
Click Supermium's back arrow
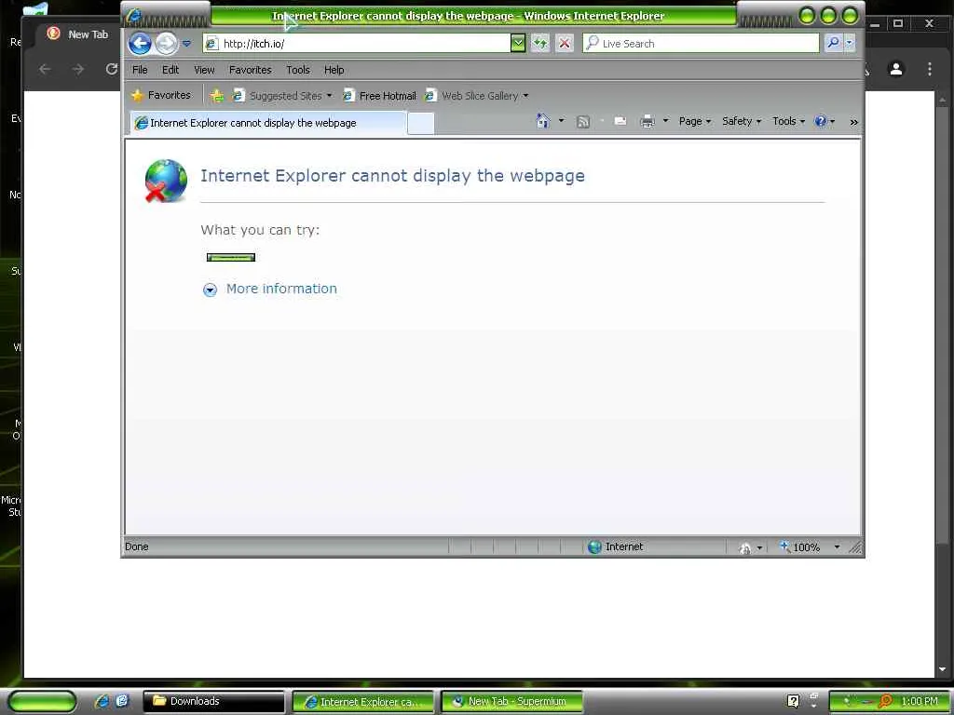coord(45,69)
